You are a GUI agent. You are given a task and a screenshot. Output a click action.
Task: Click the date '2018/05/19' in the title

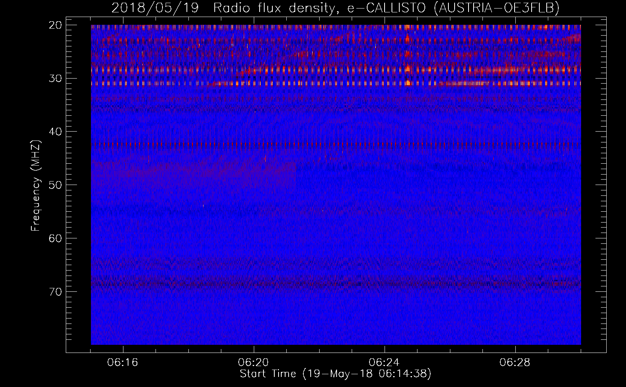click(155, 8)
